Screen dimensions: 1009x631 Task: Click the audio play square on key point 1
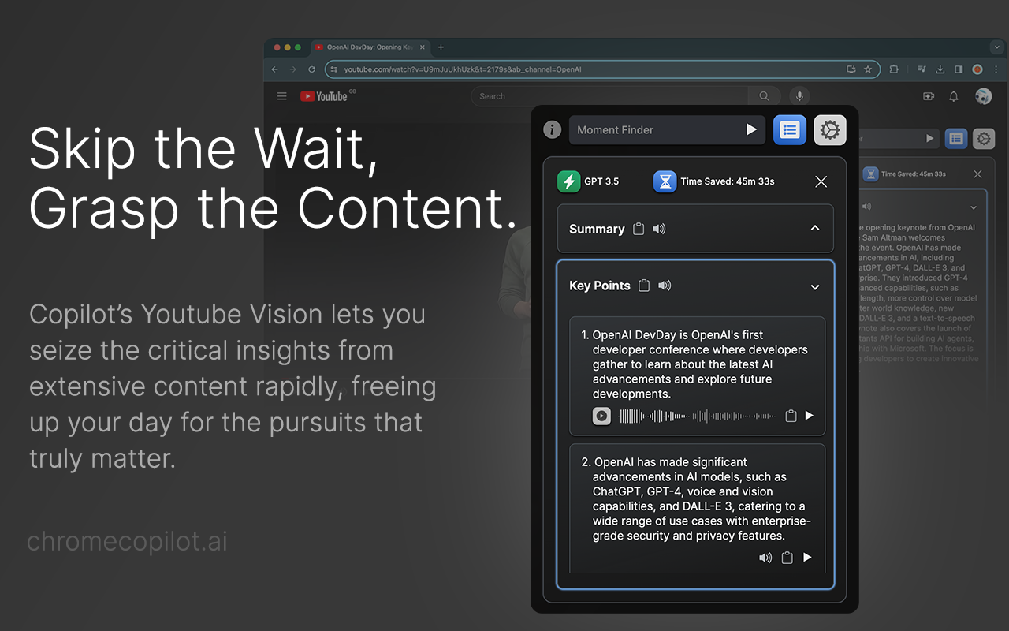601,416
